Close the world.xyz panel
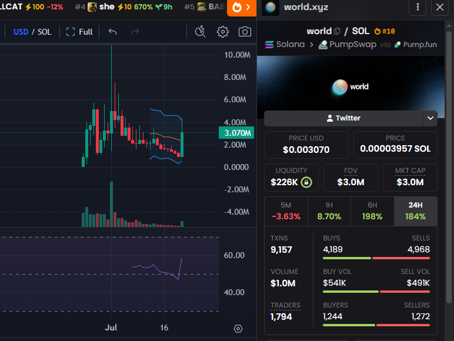The image size is (454, 341). pyautogui.click(x=439, y=7)
